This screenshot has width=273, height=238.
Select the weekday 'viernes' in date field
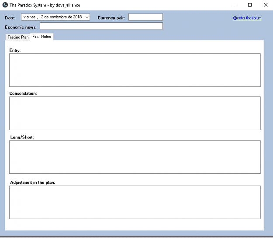[29, 17]
